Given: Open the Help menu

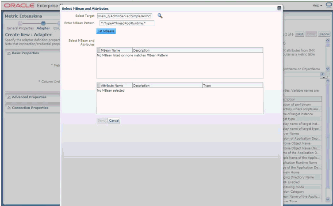Looking at the screenshot, I should pyautogui.click(x=317, y=5).
